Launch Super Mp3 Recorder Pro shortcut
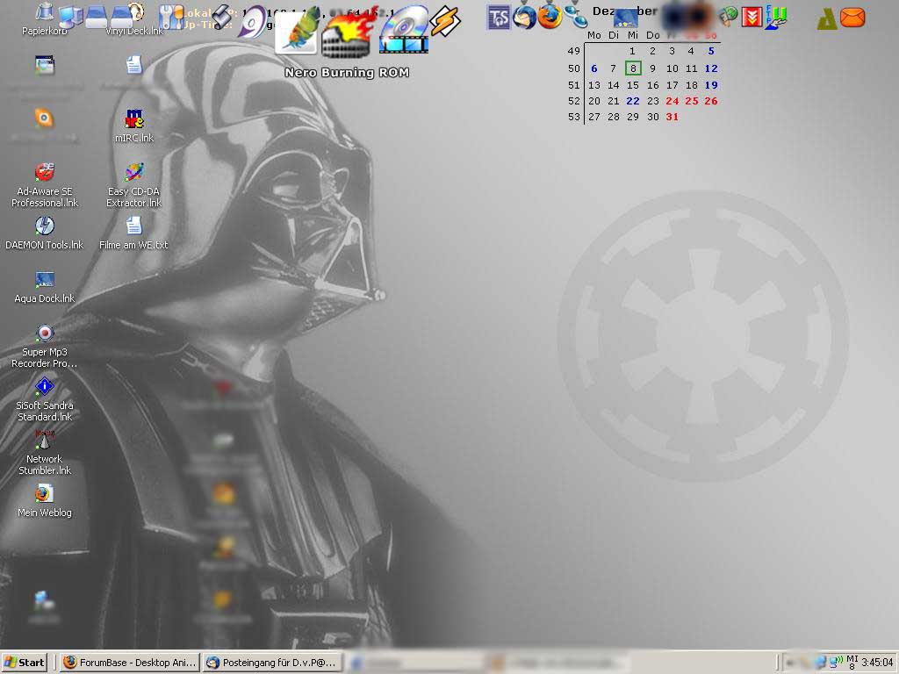Viewport: 899px width, 674px height. pyautogui.click(x=45, y=346)
